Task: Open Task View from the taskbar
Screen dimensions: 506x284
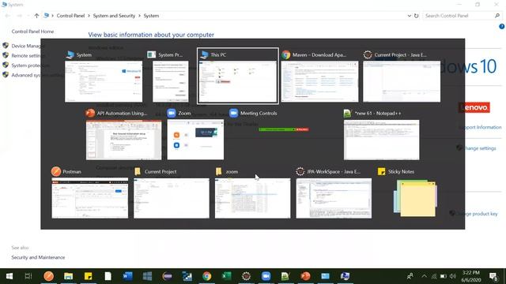Action: tap(28, 276)
